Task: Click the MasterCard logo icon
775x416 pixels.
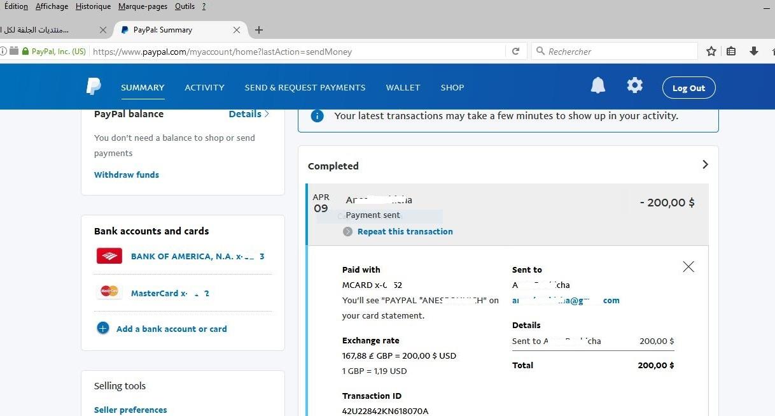Action: tap(109, 292)
